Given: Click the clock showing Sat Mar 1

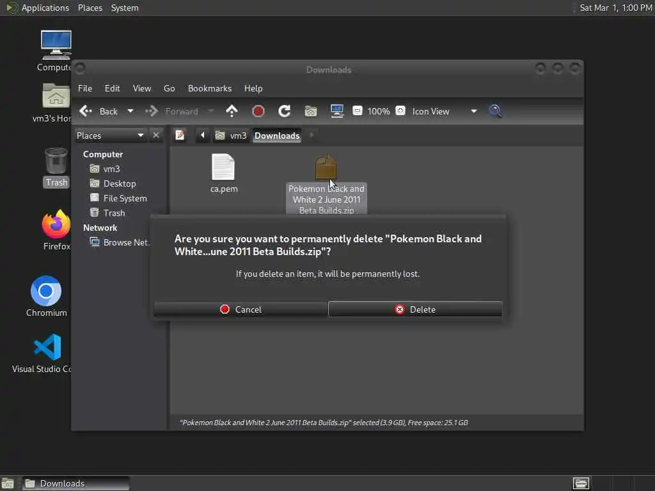Looking at the screenshot, I should click(x=615, y=8).
